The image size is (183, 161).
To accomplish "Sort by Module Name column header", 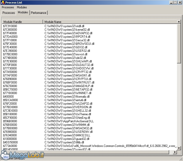I will pos(110,22).
